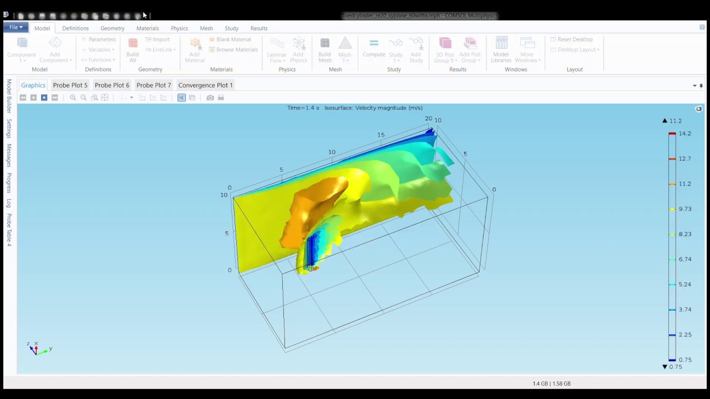710x399 pixels.
Task: Take an image snapshot with camera icon
Action: 210,98
